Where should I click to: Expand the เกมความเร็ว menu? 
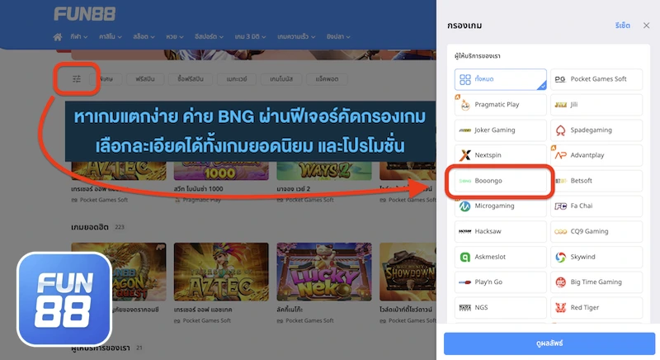296,36
